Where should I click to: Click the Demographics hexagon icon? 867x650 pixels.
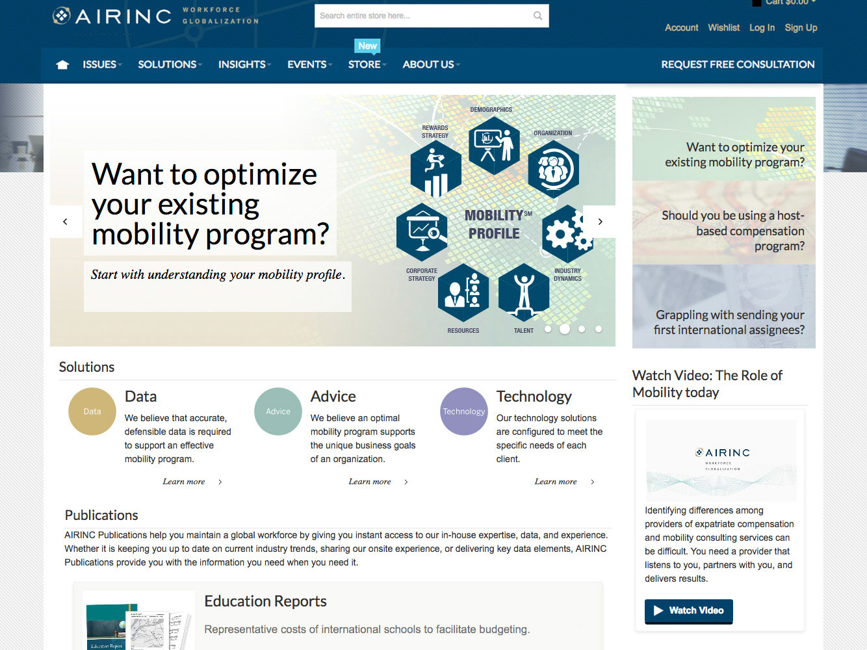(x=494, y=145)
